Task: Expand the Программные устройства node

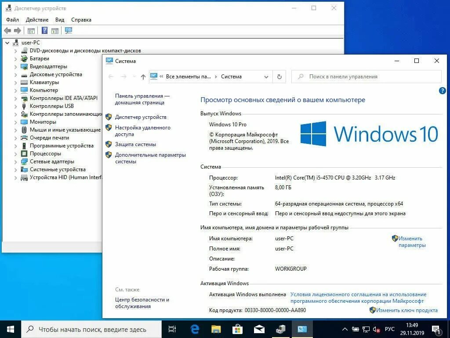Action: (16, 146)
